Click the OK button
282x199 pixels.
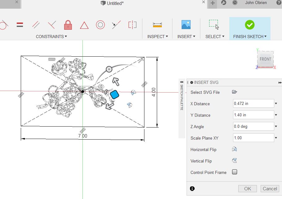pyautogui.click(x=248, y=188)
